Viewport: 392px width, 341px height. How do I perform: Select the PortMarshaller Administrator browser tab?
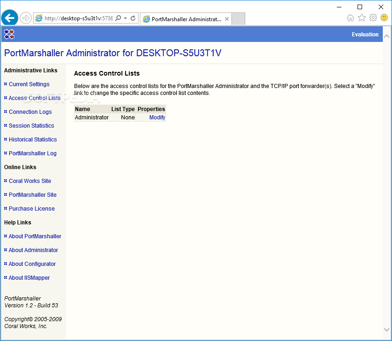[186, 19]
